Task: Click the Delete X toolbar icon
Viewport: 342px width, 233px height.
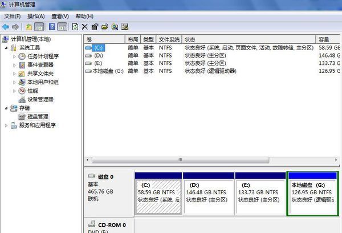Action: [x=84, y=27]
